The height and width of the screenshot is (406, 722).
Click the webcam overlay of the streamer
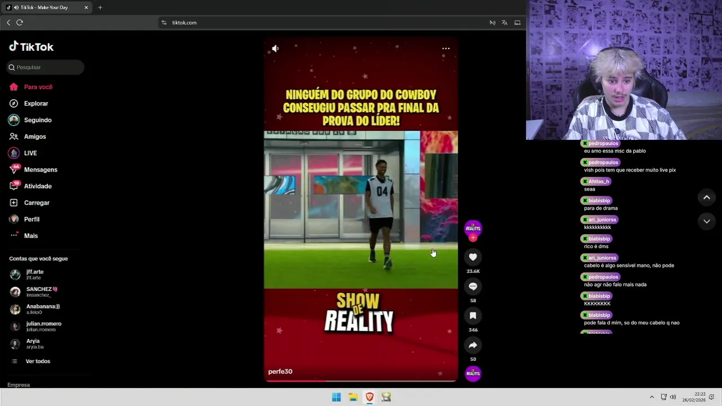(x=624, y=70)
